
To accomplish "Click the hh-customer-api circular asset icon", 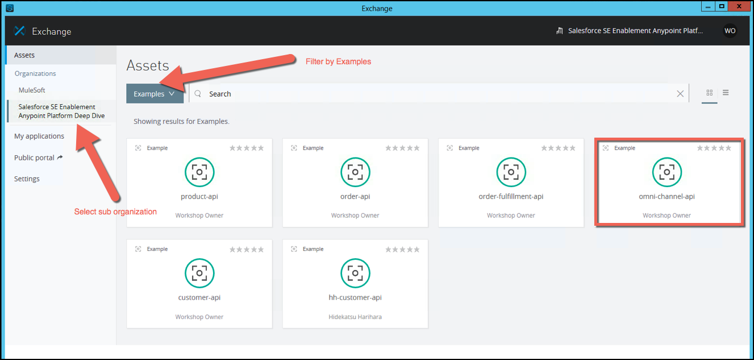I will (x=355, y=273).
